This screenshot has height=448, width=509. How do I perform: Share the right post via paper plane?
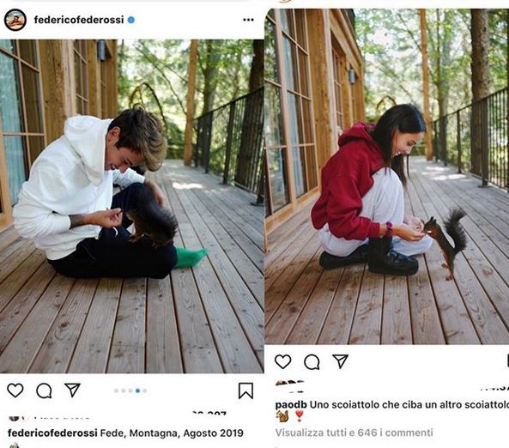pos(340,361)
